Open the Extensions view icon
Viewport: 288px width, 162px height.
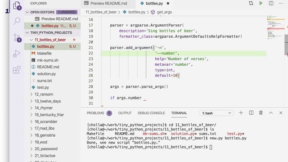tap(17, 70)
